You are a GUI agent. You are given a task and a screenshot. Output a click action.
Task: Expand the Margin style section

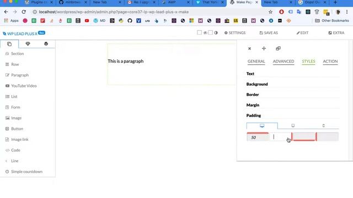(x=253, y=105)
